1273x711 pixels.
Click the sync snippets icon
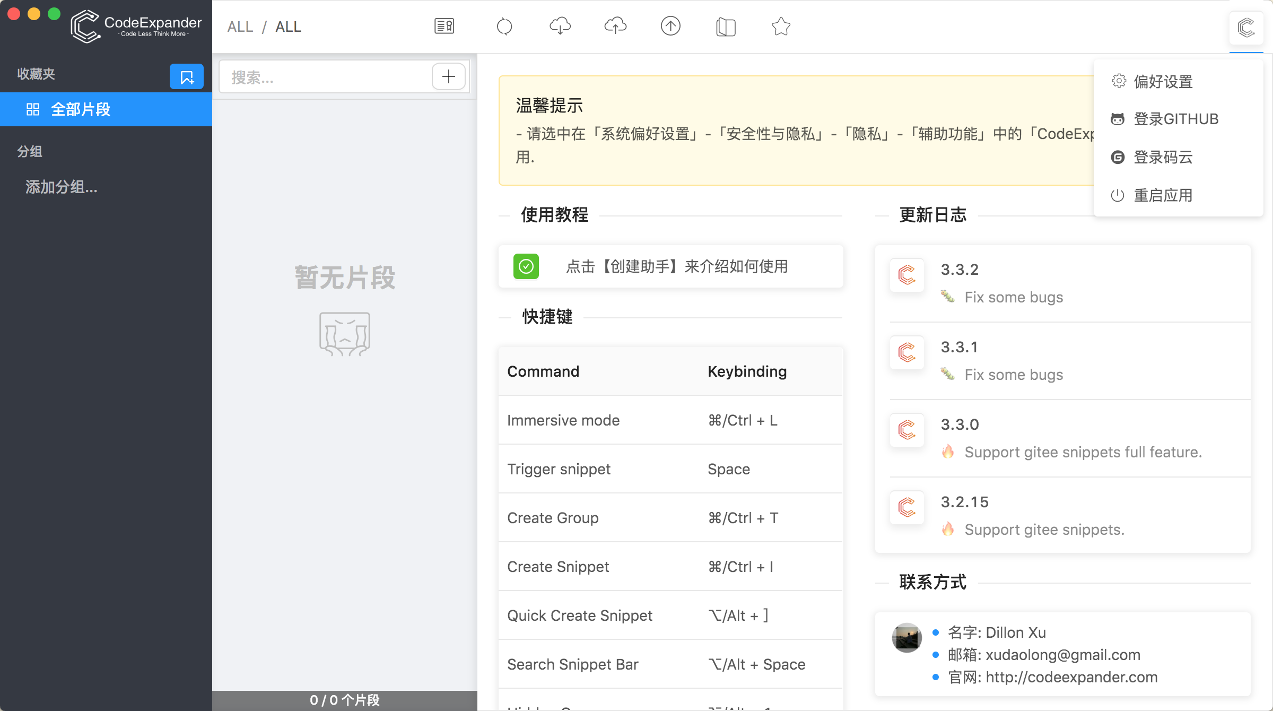click(x=504, y=26)
